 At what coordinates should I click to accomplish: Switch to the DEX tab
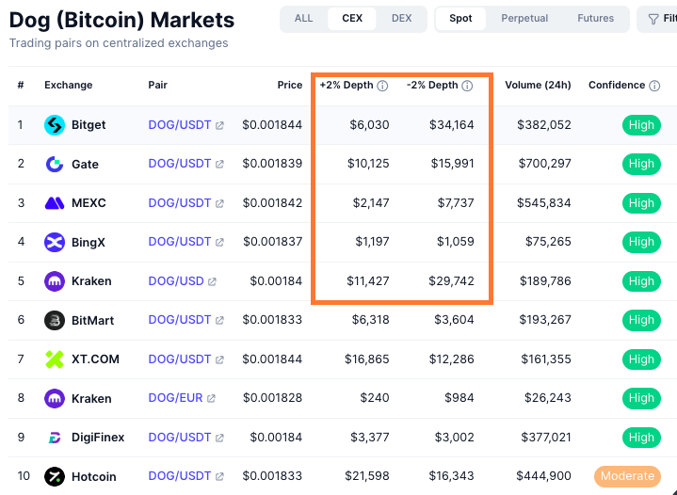(401, 19)
